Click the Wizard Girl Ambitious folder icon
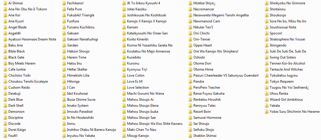The height and width of the screenshot is (140, 321). (x=267, y=100)
